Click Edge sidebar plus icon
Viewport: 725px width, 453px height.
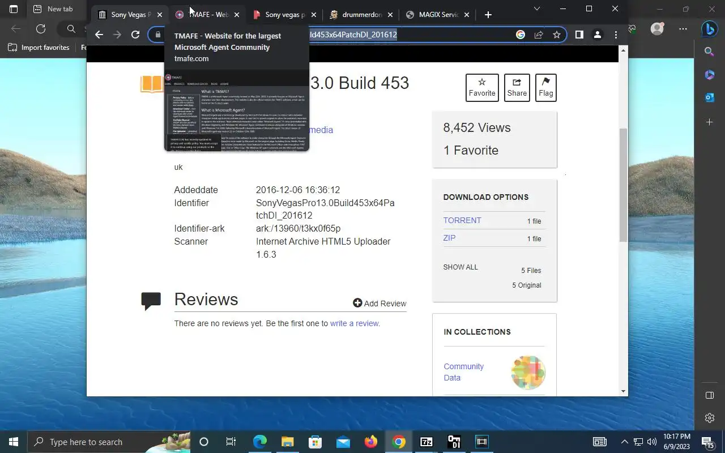(x=710, y=122)
